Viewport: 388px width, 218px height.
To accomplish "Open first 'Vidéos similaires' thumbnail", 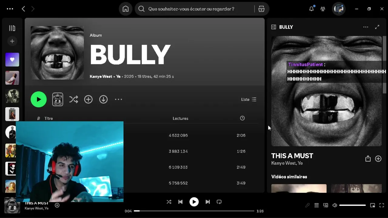I will coord(299,188).
